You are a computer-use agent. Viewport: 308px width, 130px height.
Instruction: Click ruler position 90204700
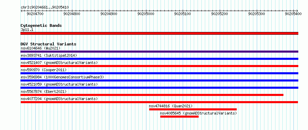coord(35,14)
